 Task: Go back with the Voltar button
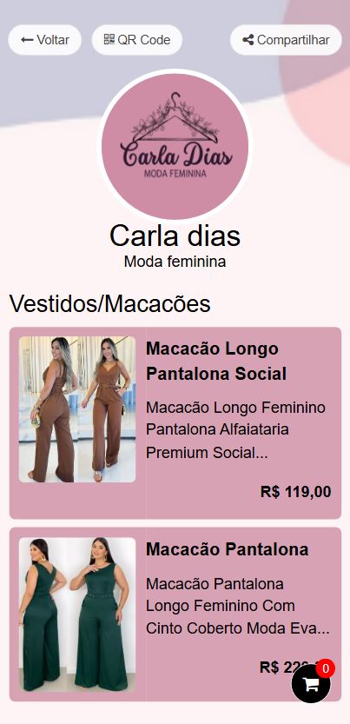(x=45, y=40)
